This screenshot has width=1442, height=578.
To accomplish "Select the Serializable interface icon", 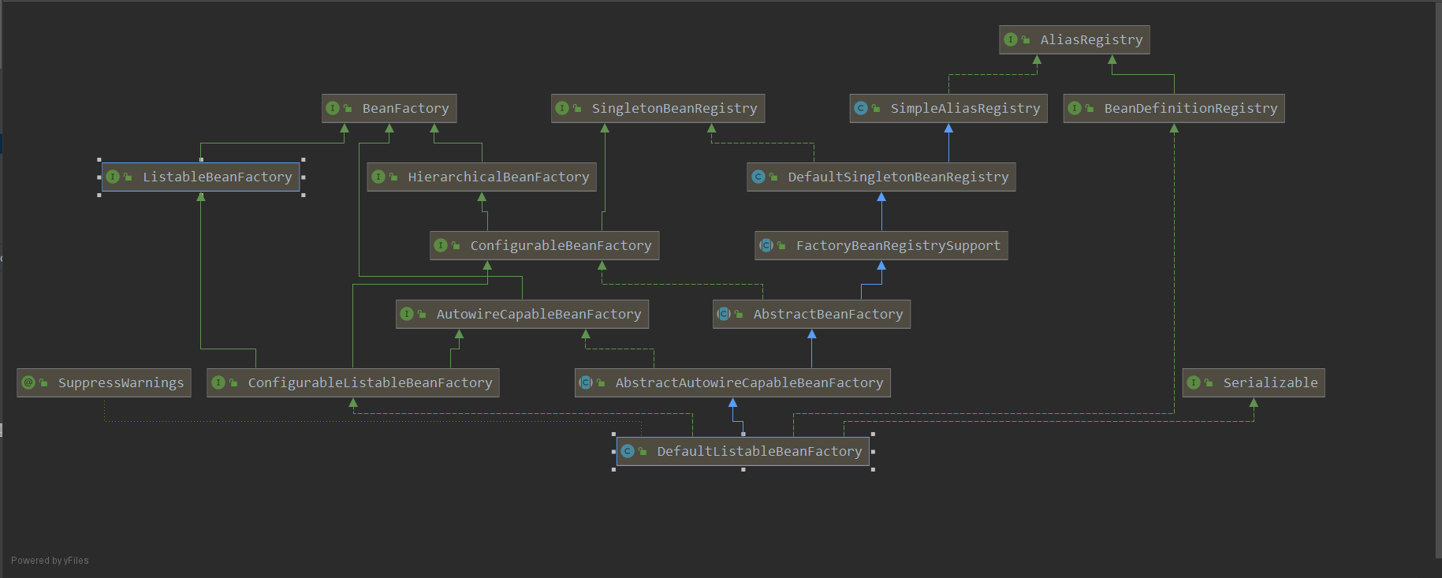I will (1194, 382).
